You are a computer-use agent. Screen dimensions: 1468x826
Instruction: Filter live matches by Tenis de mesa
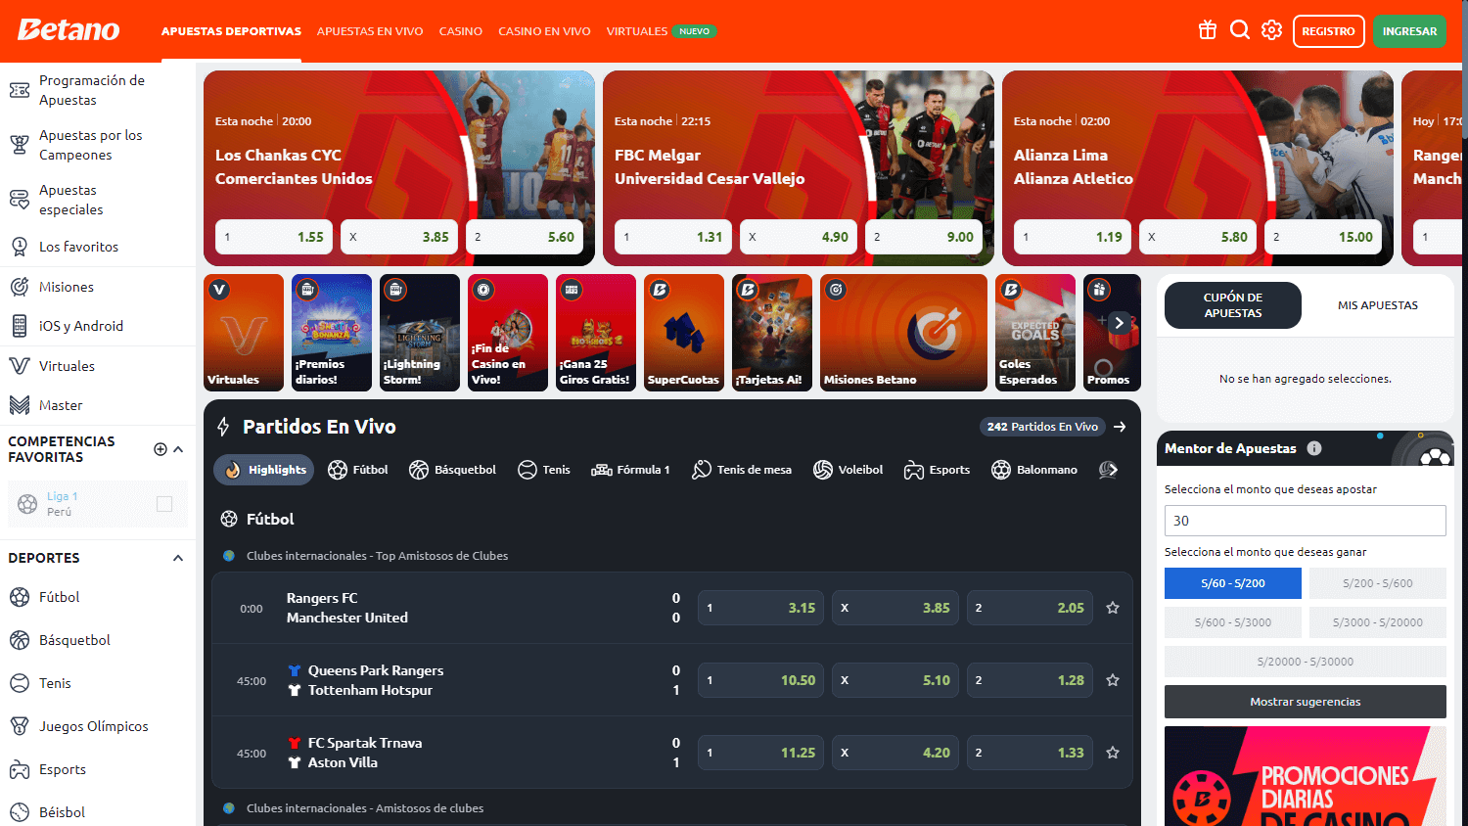coord(742,470)
